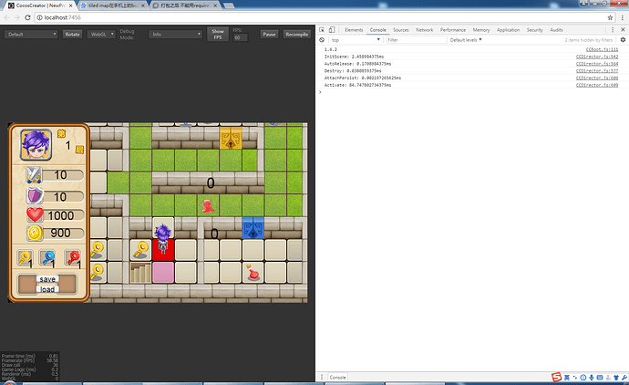Switch to the Sources tab
Image resolution: width=629 pixels, height=385 pixels.
coord(401,30)
